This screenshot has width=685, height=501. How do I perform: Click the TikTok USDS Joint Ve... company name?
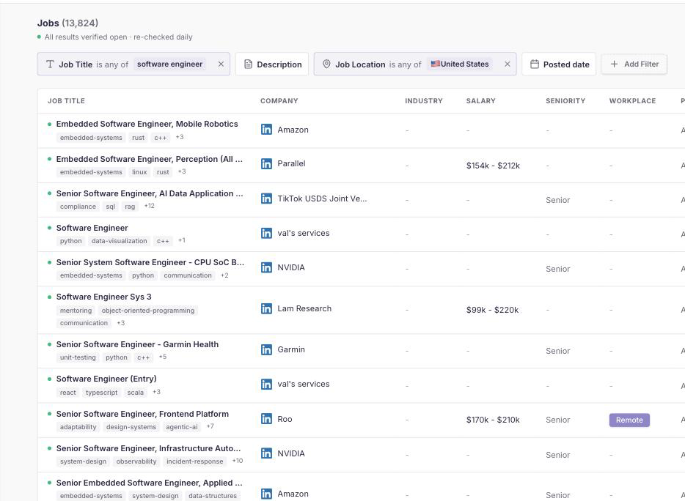(x=322, y=198)
